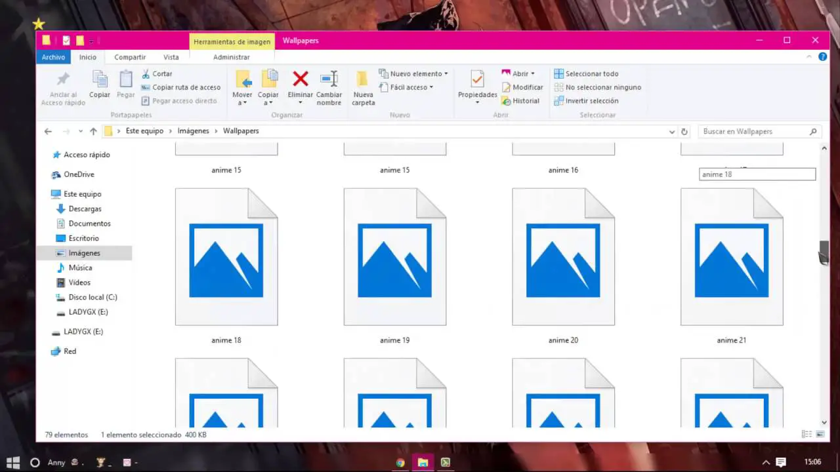
Task: Open the Cortana circle icon
Action: point(35,462)
